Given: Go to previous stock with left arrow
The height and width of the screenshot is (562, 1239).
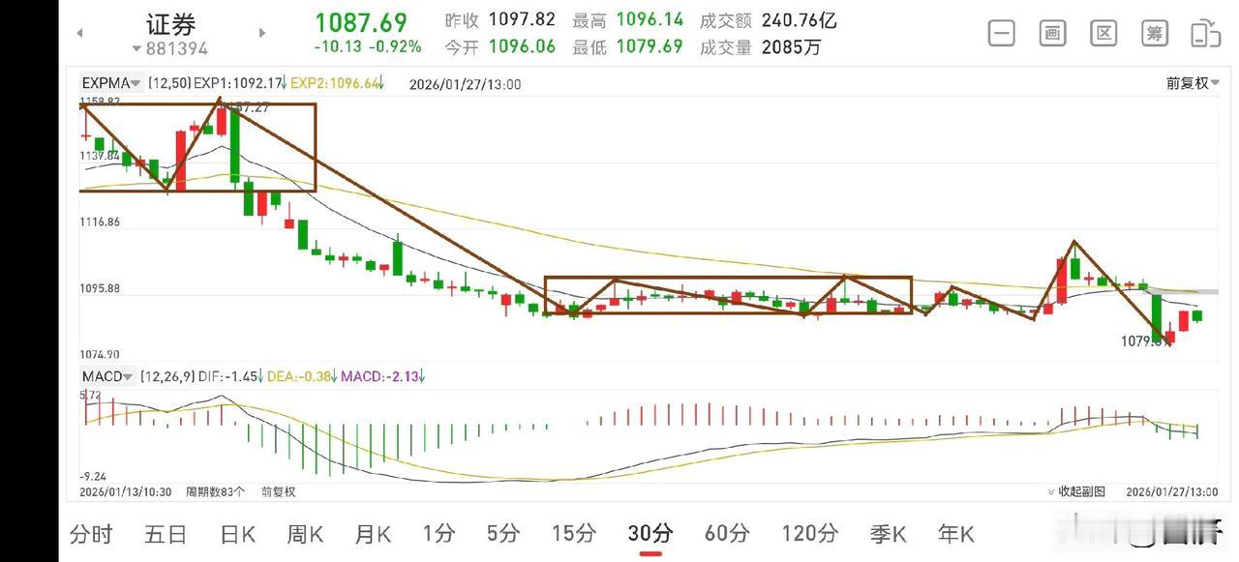Looking at the screenshot, I should point(80,32).
